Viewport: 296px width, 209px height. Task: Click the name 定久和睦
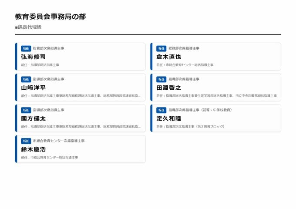(x=168, y=118)
